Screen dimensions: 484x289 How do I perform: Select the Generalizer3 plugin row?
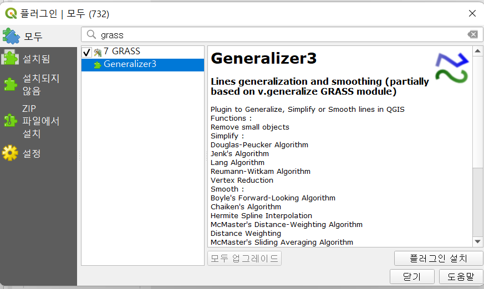click(x=142, y=65)
